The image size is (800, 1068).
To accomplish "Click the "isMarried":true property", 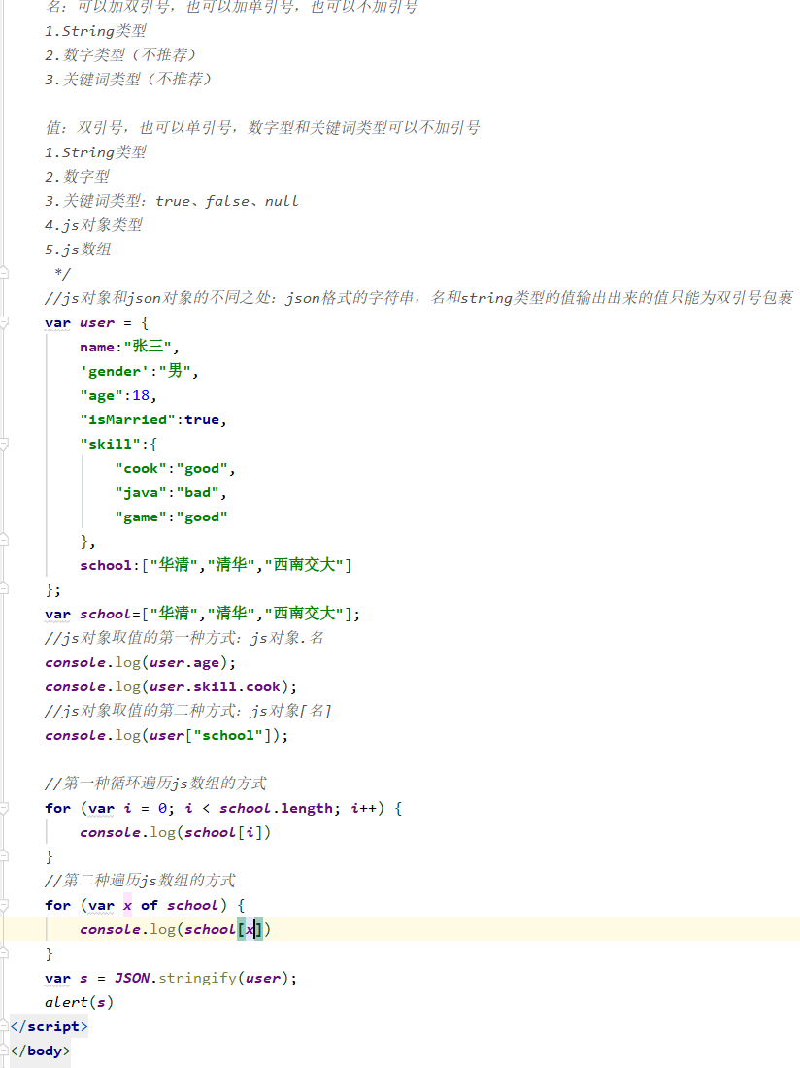I will tap(153, 419).
